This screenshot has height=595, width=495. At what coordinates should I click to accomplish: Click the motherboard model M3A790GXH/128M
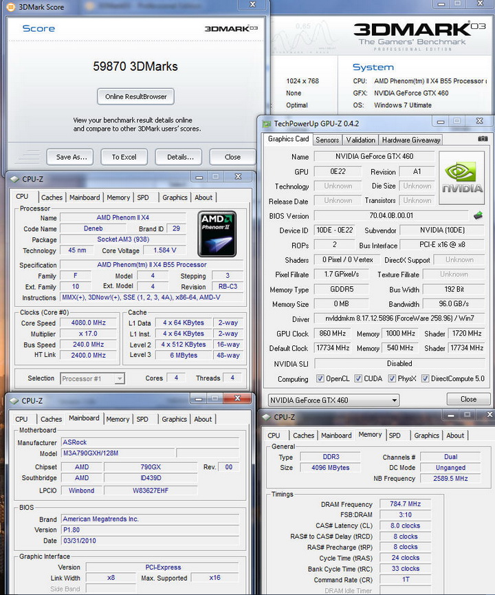(118, 453)
